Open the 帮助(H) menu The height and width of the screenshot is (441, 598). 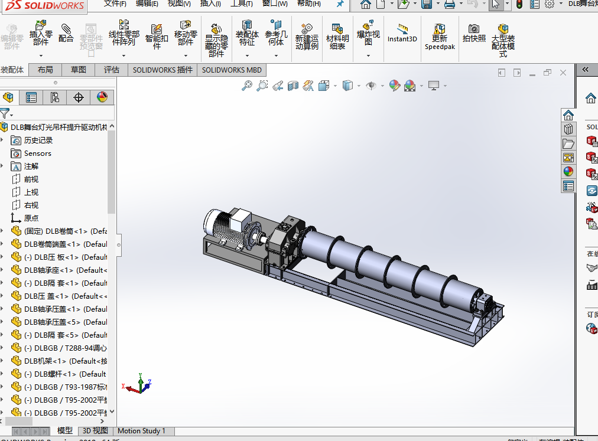point(309,4)
